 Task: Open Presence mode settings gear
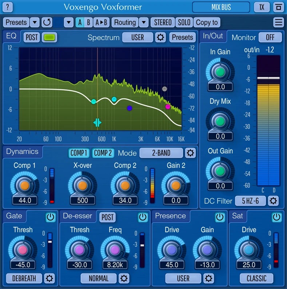click(208, 278)
